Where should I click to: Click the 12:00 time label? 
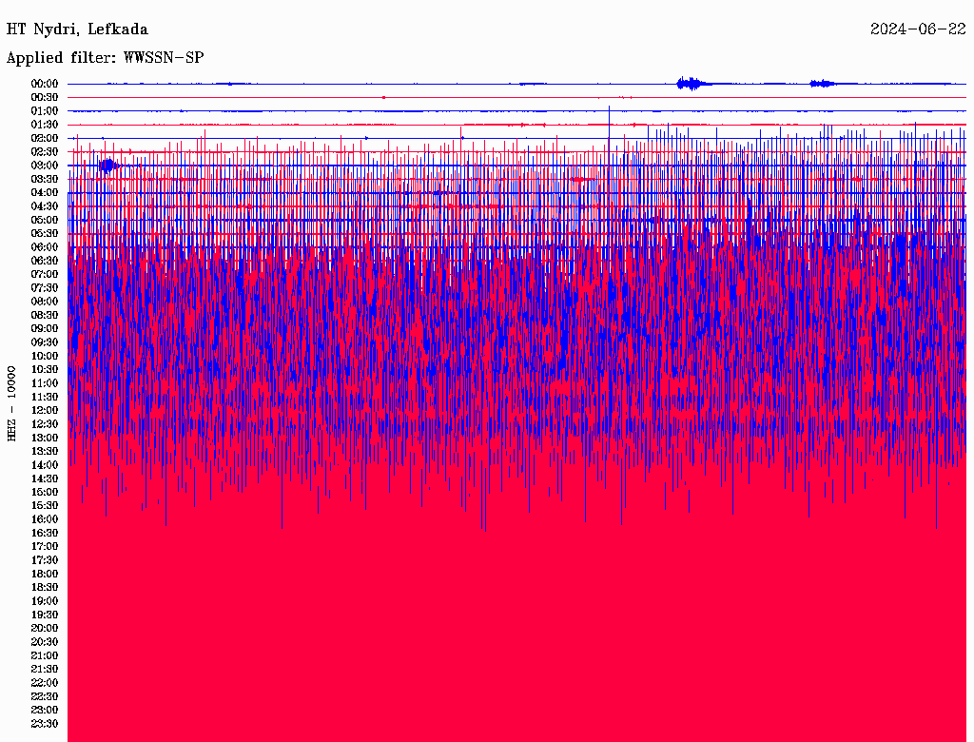[x=45, y=410]
